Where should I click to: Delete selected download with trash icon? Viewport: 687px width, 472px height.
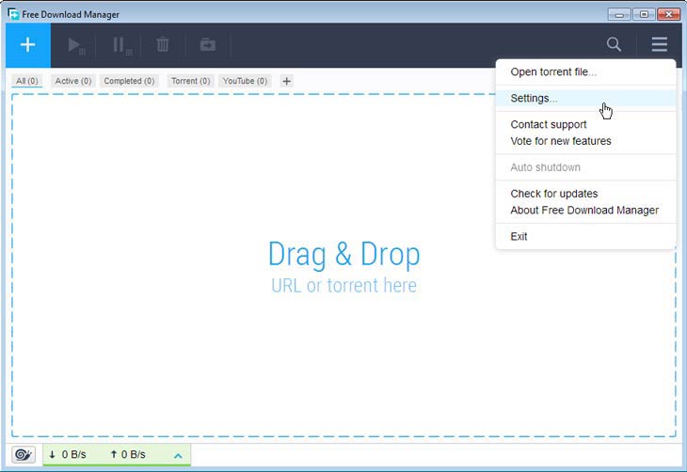pos(163,44)
